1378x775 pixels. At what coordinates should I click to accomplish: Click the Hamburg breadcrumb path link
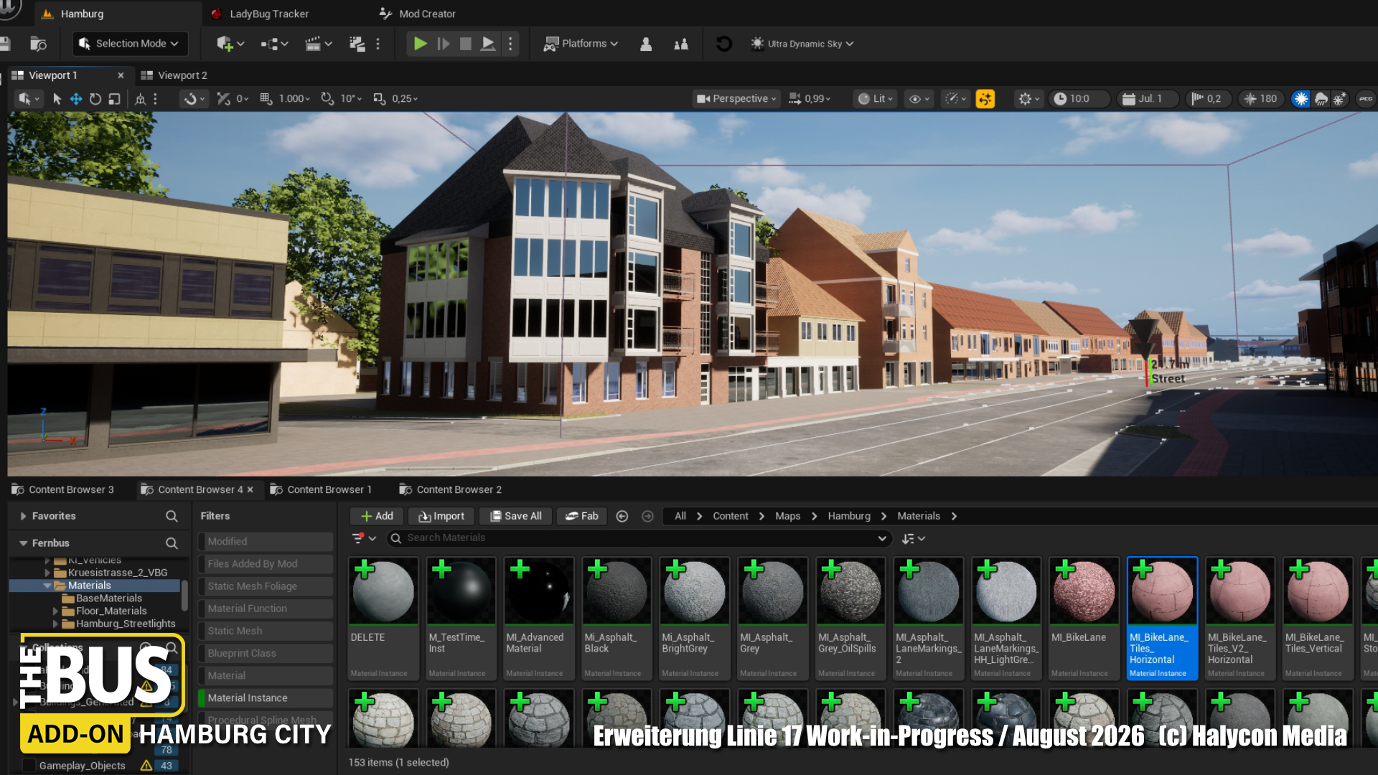click(x=849, y=516)
